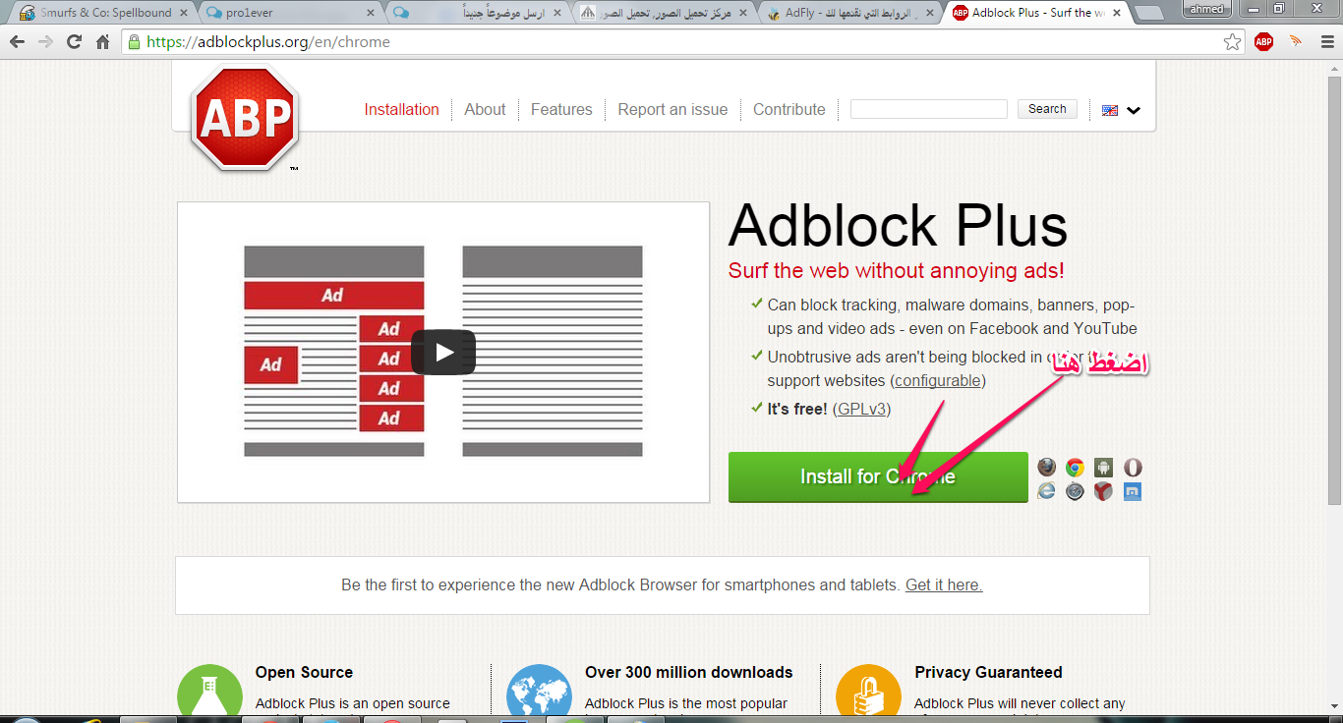Screen dimensions: 1343x723
Task: Open the ABP extension in toolbar
Action: (x=1263, y=42)
